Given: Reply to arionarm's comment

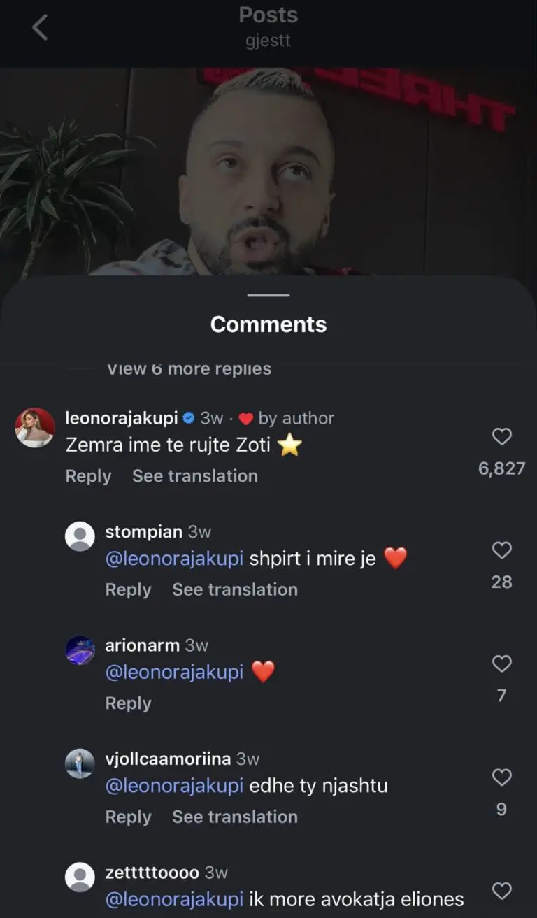Looking at the screenshot, I should pyautogui.click(x=128, y=703).
